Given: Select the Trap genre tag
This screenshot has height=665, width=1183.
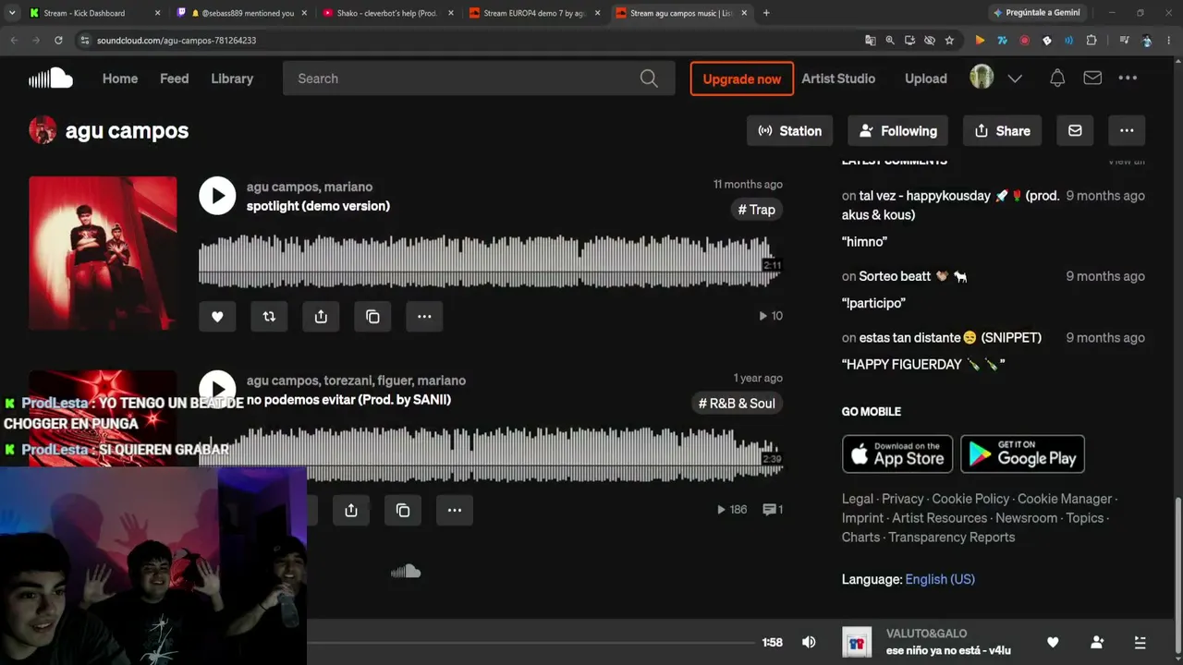Looking at the screenshot, I should (x=756, y=210).
